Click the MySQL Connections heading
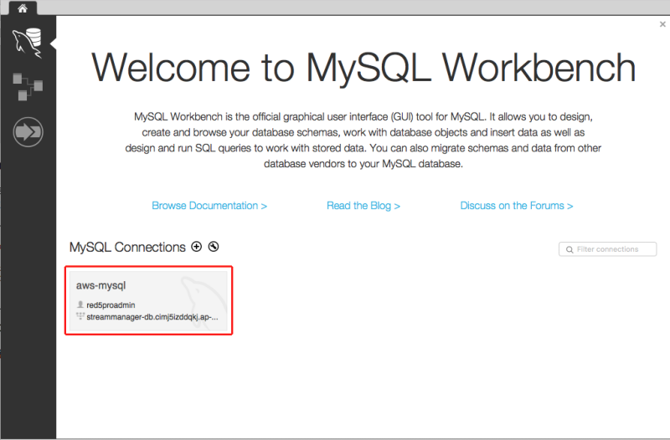670x440 pixels. click(x=127, y=247)
